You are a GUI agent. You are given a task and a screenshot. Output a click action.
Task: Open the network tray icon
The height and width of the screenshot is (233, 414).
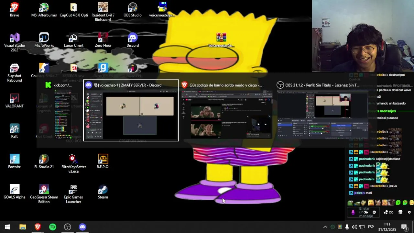[x=362, y=227]
